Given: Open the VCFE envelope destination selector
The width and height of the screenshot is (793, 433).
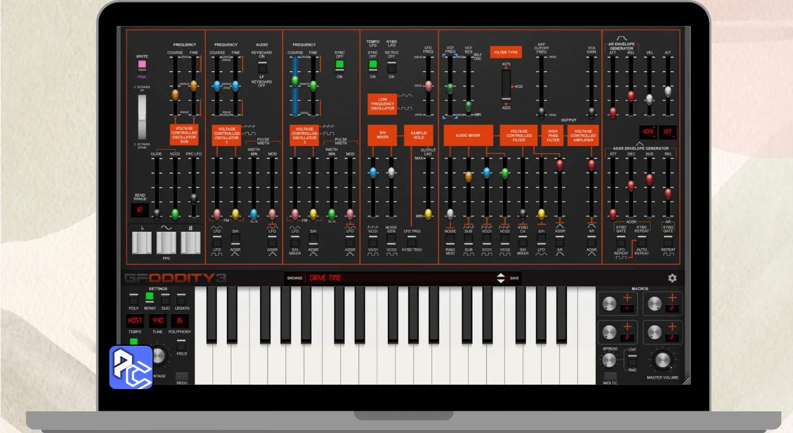Looking at the screenshot, I should coord(649,132).
